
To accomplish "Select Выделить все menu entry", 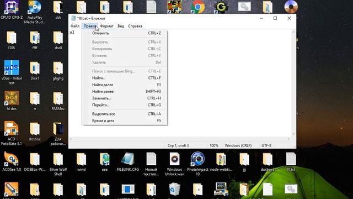I will (125, 114).
